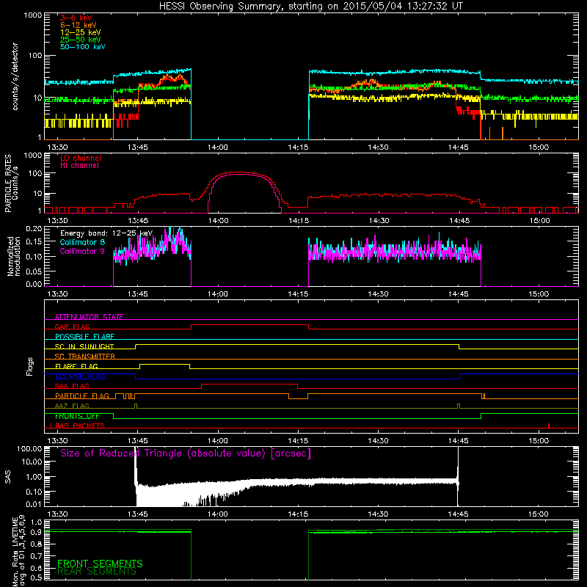Click the 13:30 tick label under particle rates plot
The width and height of the screenshot is (587, 587).
point(58,221)
